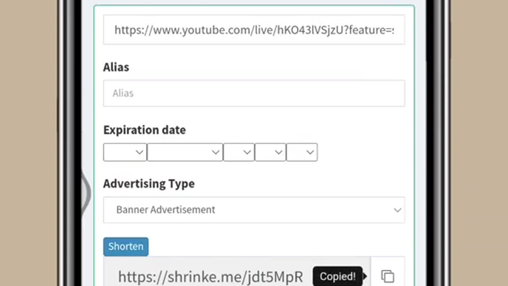Click the blue Shorten button

point(126,246)
